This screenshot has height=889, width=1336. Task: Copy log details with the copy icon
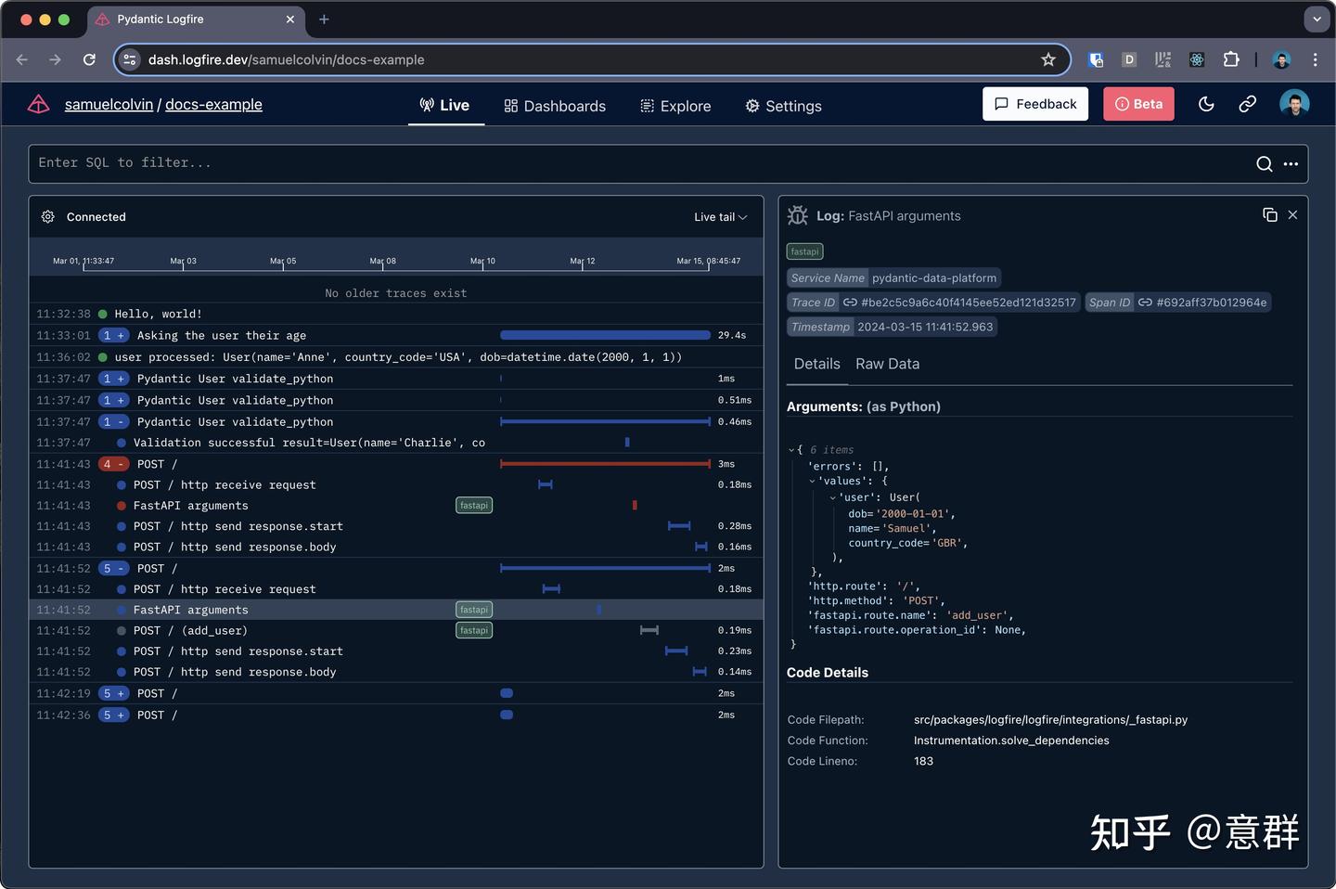[1270, 215]
